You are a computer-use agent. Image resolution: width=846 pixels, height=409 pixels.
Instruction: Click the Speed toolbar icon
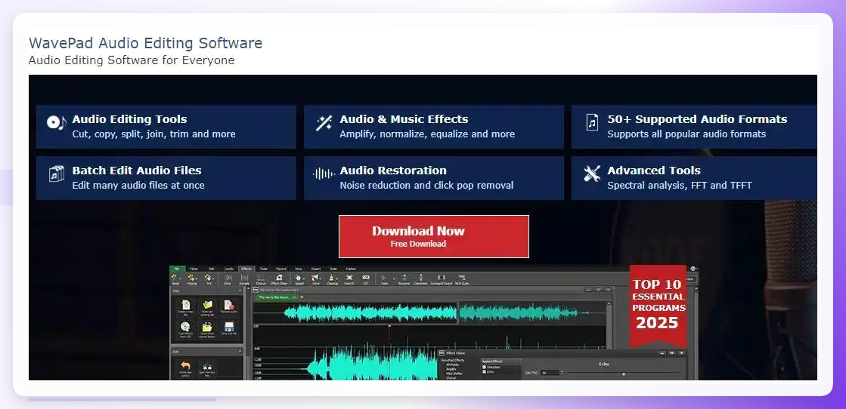(x=298, y=278)
